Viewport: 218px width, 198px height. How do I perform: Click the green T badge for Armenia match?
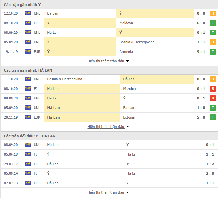[x=213, y=52]
